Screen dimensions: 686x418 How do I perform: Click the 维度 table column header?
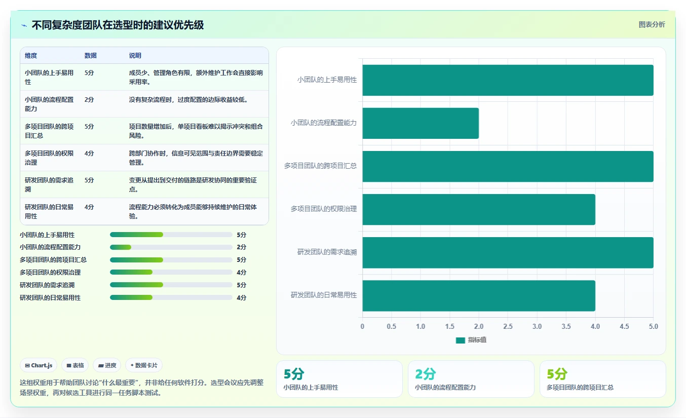click(31, 56)
